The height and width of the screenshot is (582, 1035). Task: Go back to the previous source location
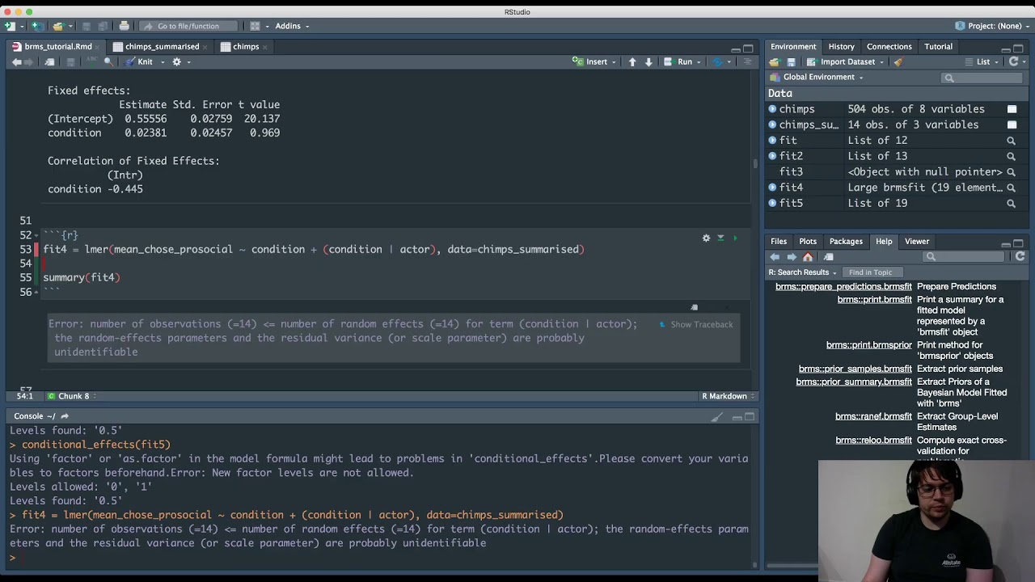point(16,62)
